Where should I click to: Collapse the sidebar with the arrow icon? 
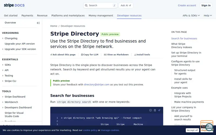(x=38, y=23)
